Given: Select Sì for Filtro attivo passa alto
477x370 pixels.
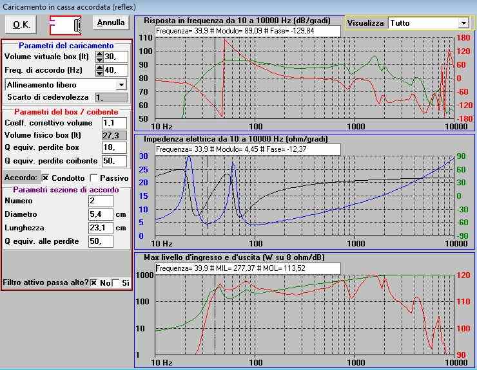Looking at the screenshot, I should pos(116,283).
